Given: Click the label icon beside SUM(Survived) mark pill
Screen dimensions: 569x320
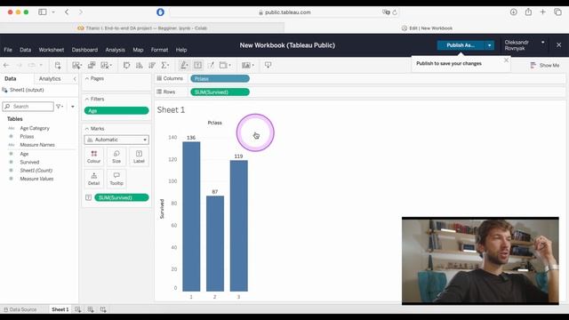Looking at the screenshot, I should coord(88,197).
